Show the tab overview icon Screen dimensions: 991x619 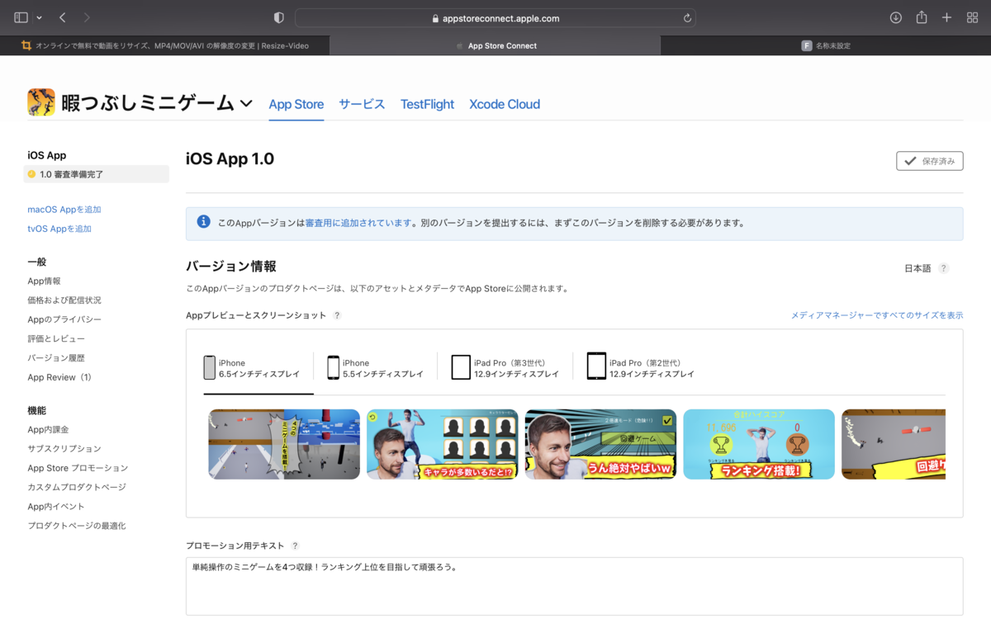pos(971,17)
